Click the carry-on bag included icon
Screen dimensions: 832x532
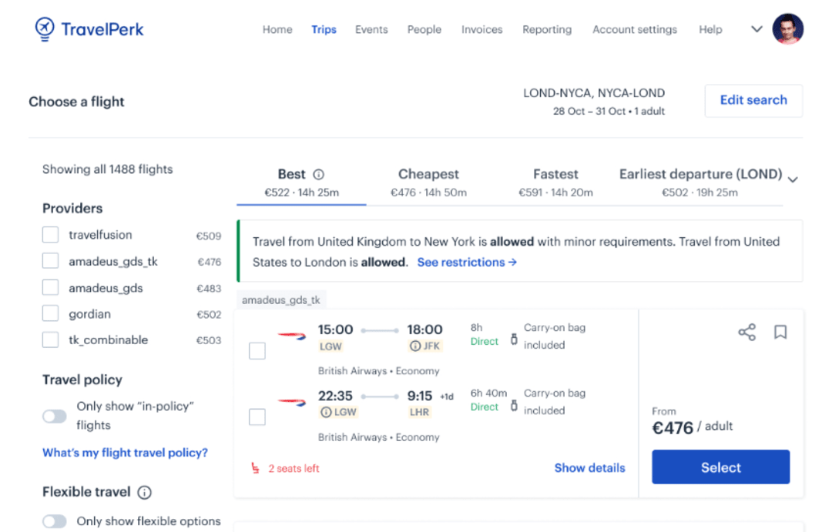[x=515, y=340]
